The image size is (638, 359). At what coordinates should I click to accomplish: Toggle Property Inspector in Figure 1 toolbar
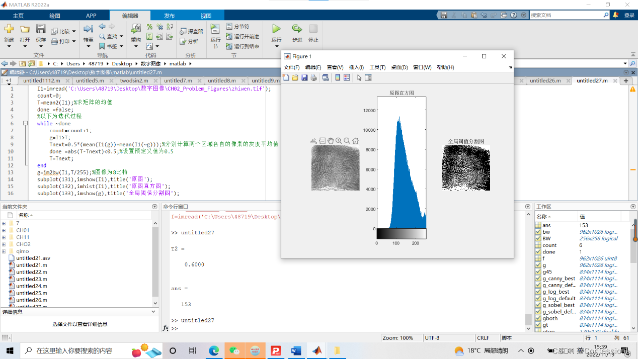pos(368,77)
